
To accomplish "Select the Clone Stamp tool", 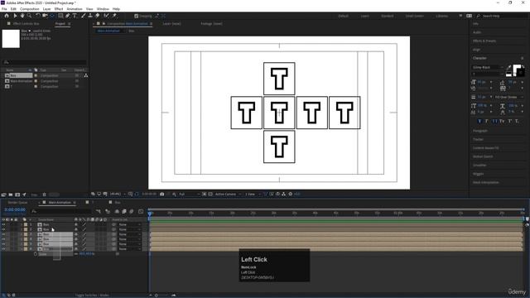I will point(90,16).
